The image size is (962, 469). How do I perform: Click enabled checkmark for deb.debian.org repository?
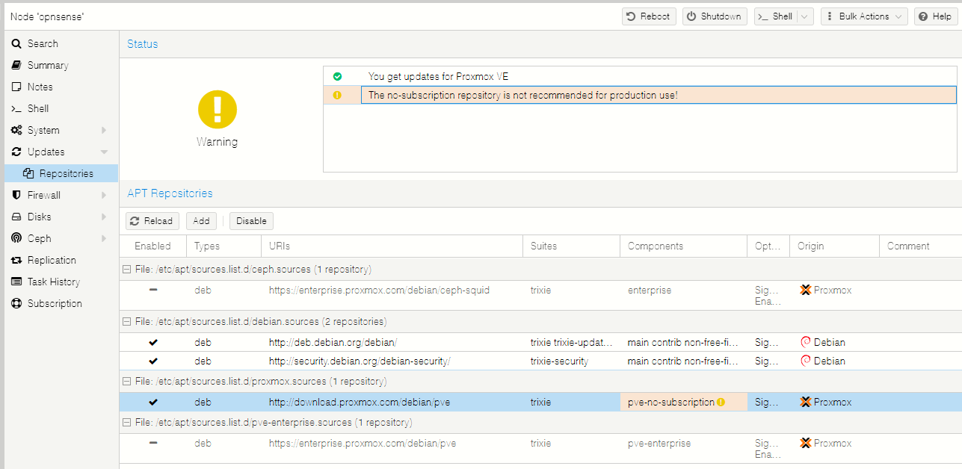(x=153, y=342)
